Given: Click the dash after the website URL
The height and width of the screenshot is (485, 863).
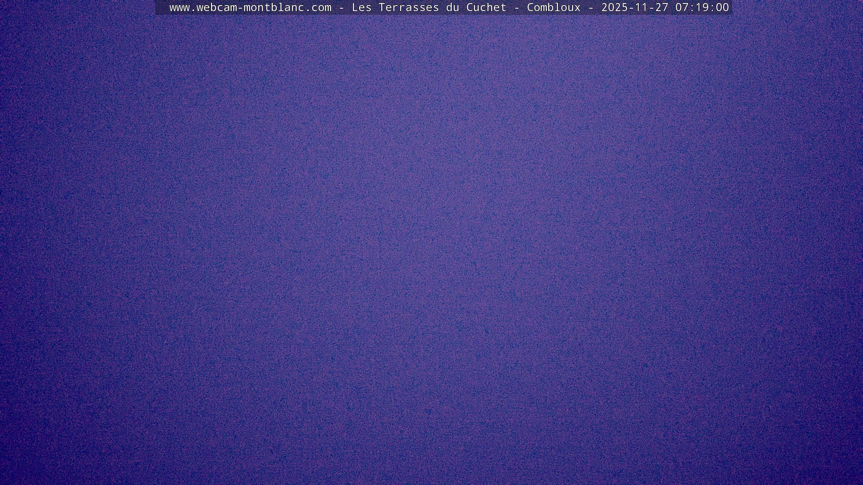Looking at the screenshot, I should 341,7.
